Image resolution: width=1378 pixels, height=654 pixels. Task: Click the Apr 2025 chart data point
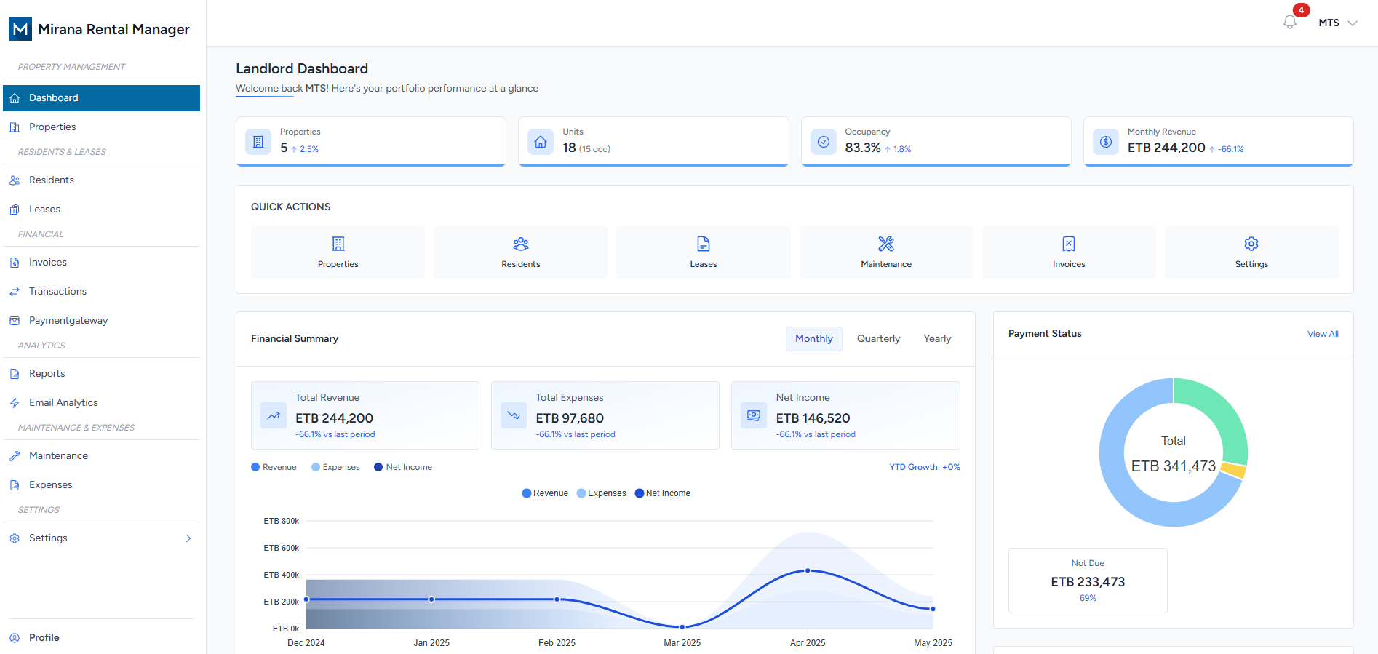(x=808, y=571)
